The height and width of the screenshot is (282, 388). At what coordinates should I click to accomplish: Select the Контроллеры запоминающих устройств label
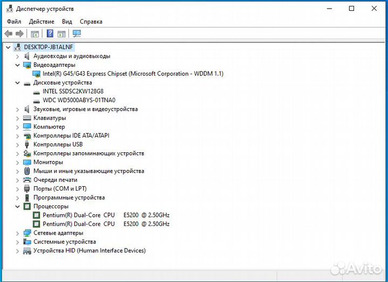(x=88, y=153)
